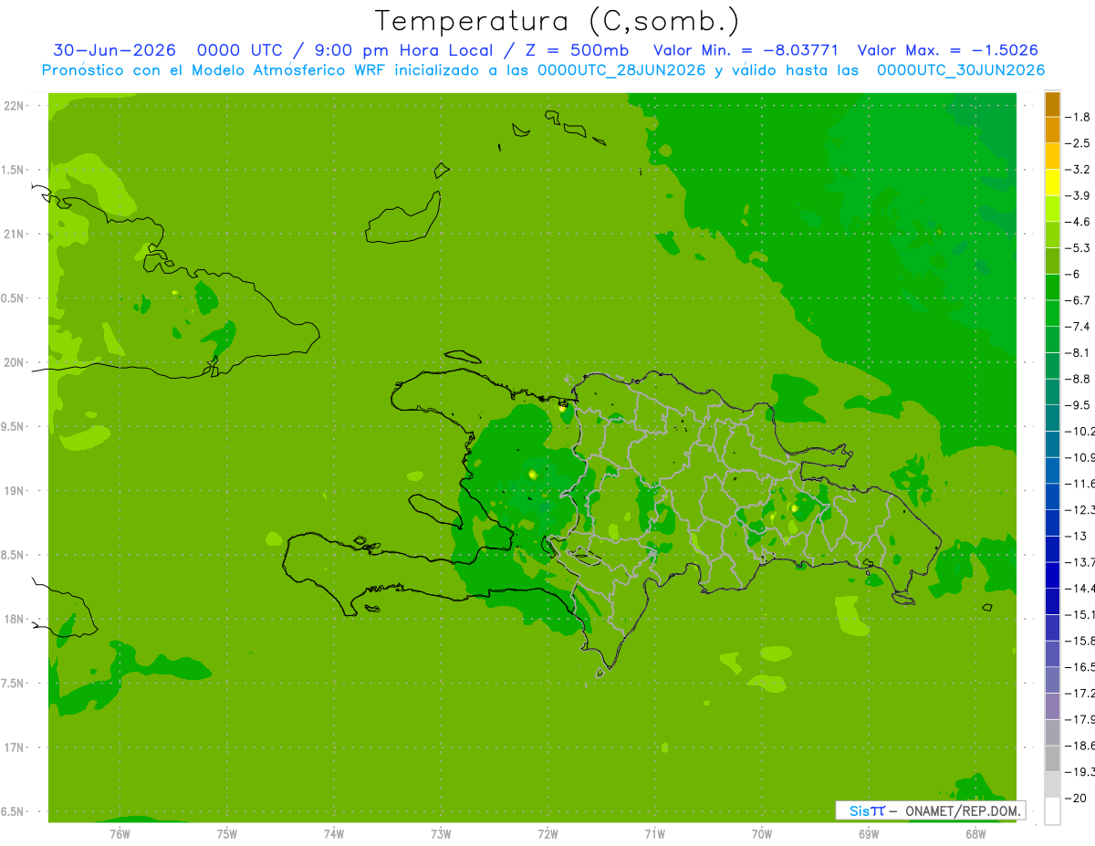
Task: Click the '-8.8' colorbar label
Action: coord(1078,379)
